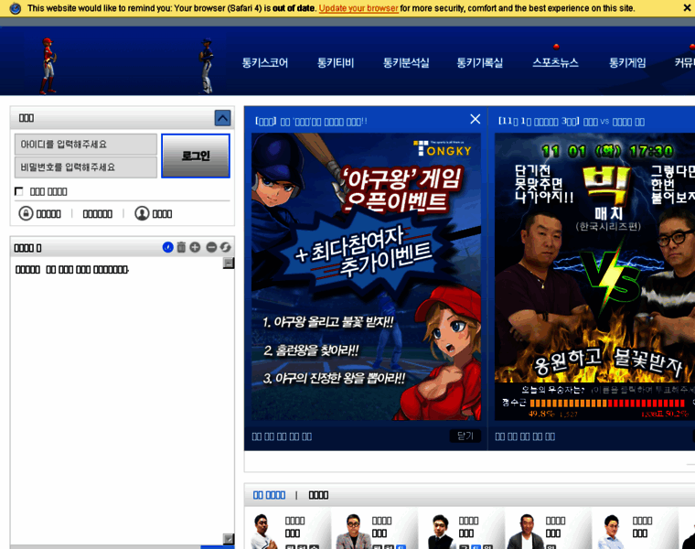The image size is (695, 549).
Task: Click the 아이디를 입력해주세요 ID field
Action: tap(86, 145)
